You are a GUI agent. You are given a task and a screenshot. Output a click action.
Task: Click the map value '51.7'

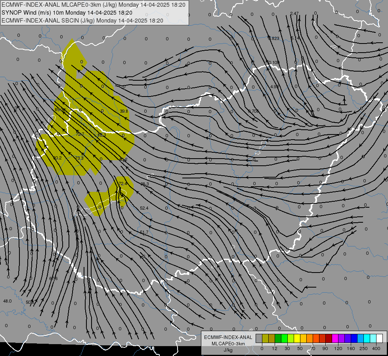tap(144, 233)
